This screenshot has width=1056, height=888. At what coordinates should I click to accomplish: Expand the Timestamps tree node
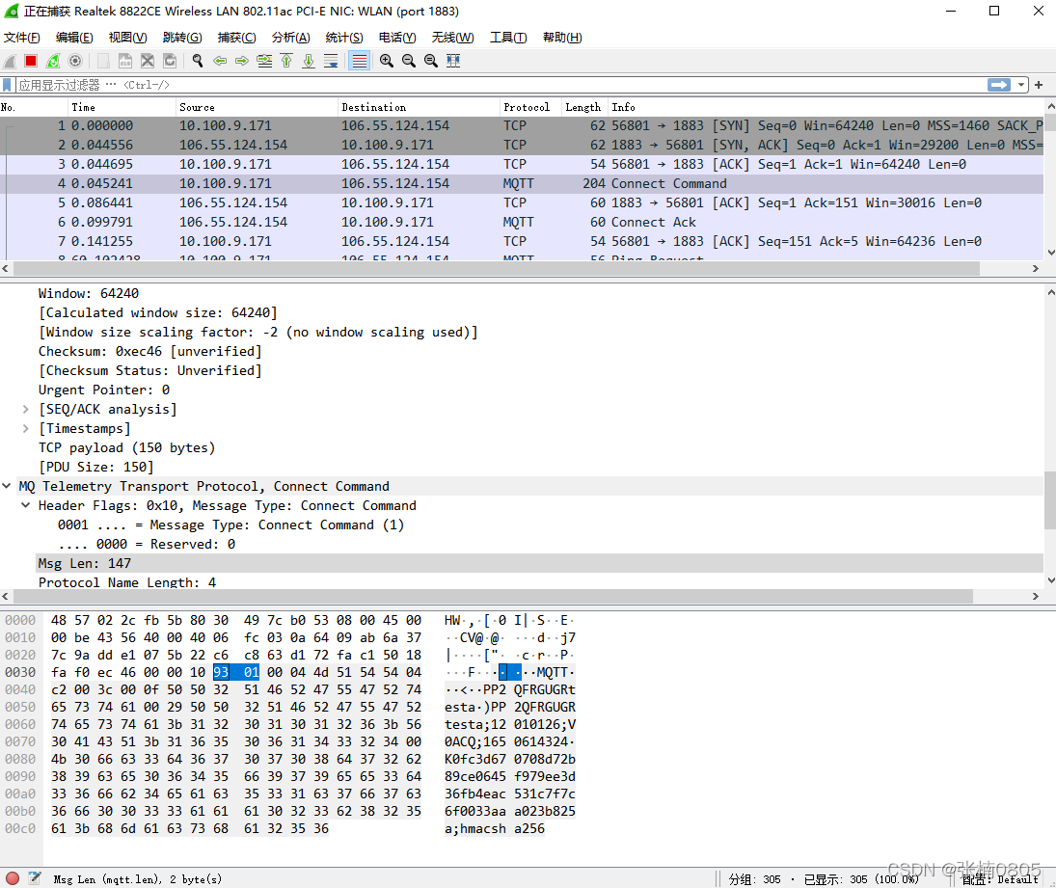coord(26,428)
